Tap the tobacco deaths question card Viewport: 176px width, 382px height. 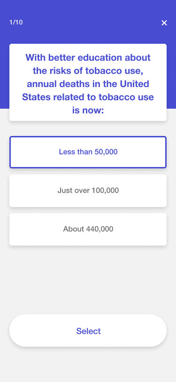(x=88, y=82)
